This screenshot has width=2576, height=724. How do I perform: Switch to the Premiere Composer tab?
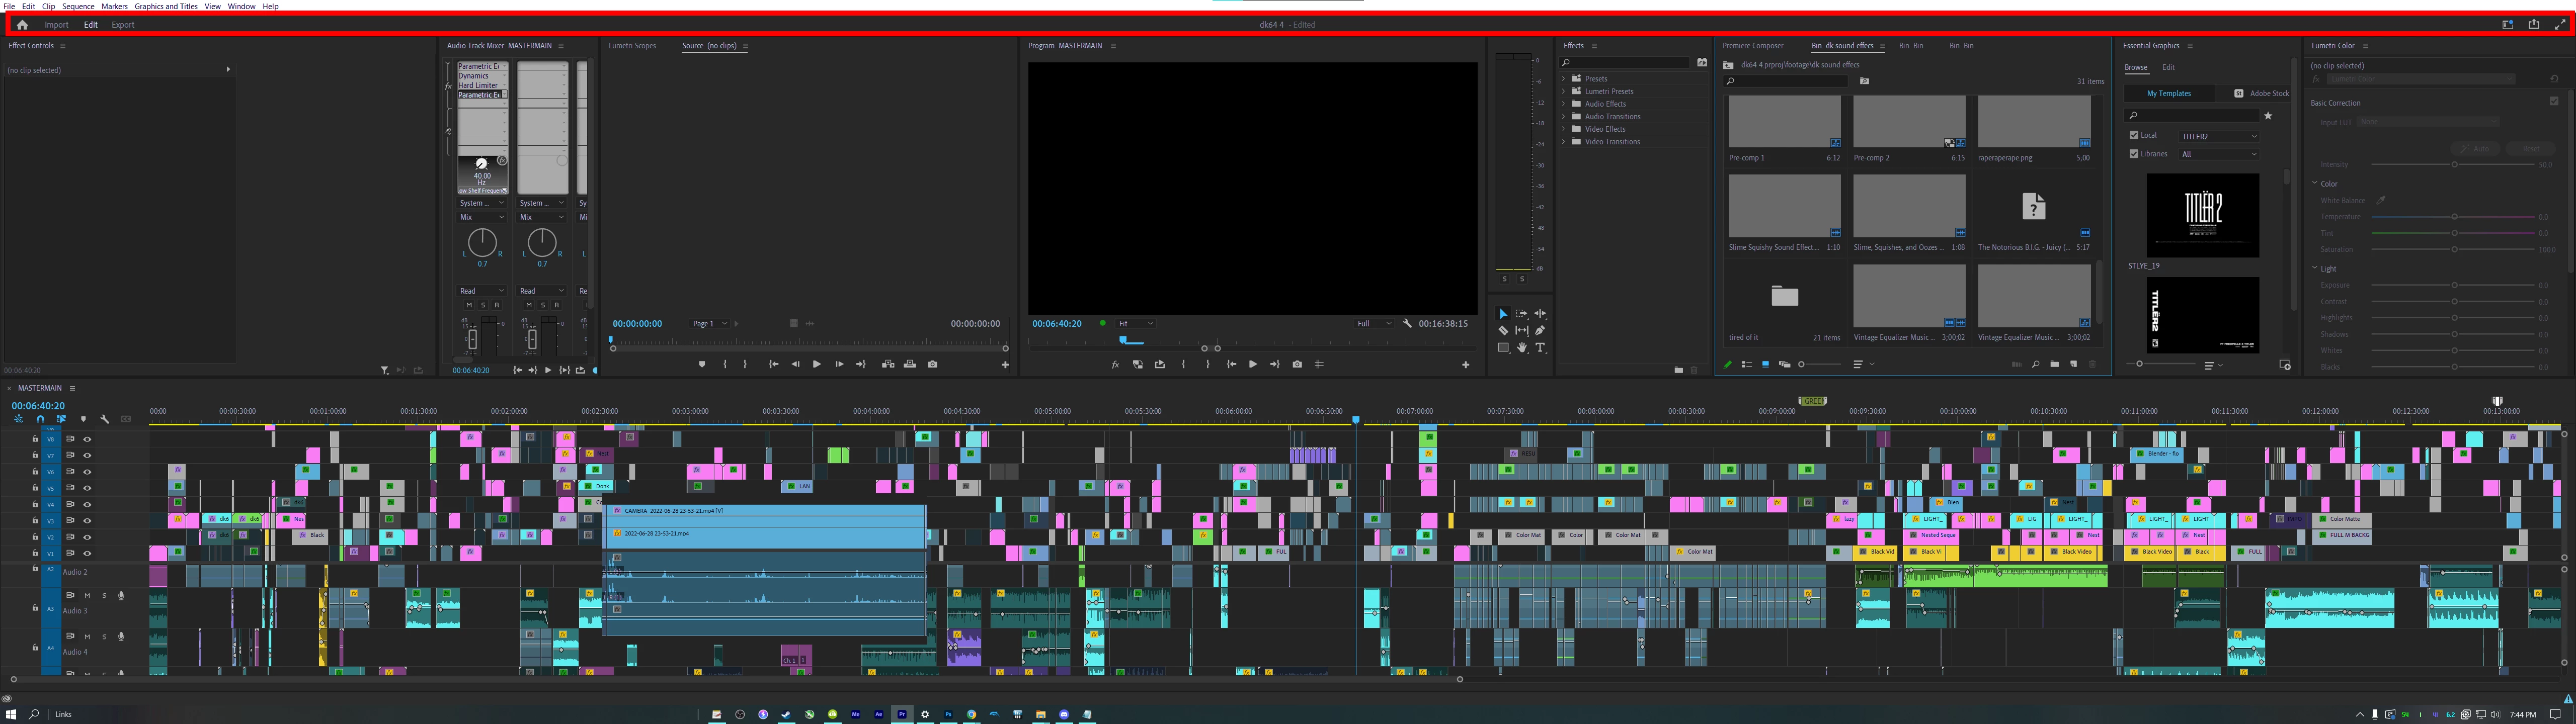tap(1752, 46)
